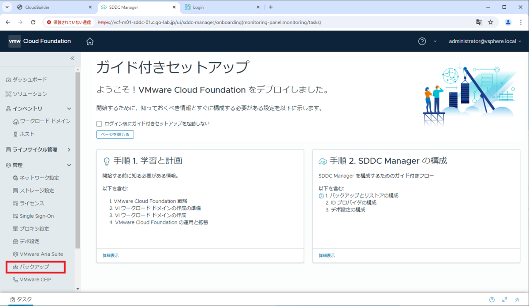This screenshot has width=529, height=306.
Task: Click the ネットワーク設定 icon
Action: click(x=16, y=178)
